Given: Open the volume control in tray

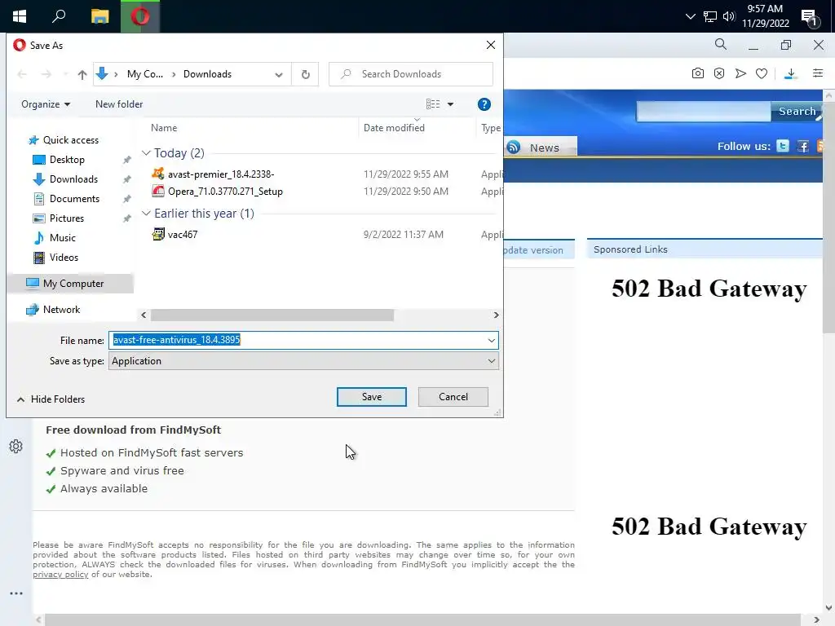Looking at the screenshot, I should (729, 16).
